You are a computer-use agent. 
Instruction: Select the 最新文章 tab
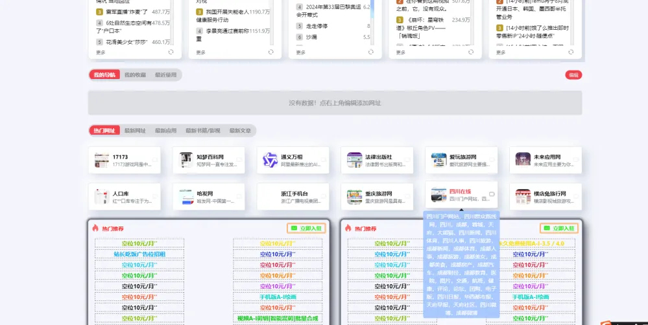[240, 131]
